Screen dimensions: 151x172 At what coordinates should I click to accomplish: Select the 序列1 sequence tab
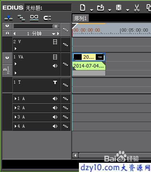tap(81, 18)
